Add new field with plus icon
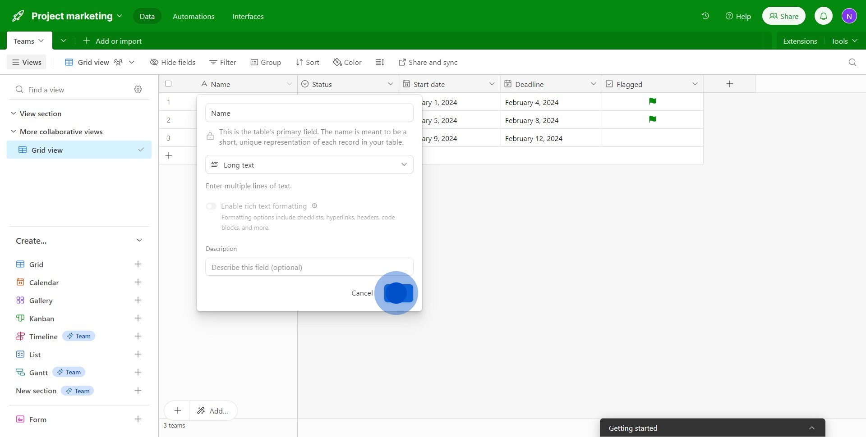866x437 pixels. (x=729, y=84)
